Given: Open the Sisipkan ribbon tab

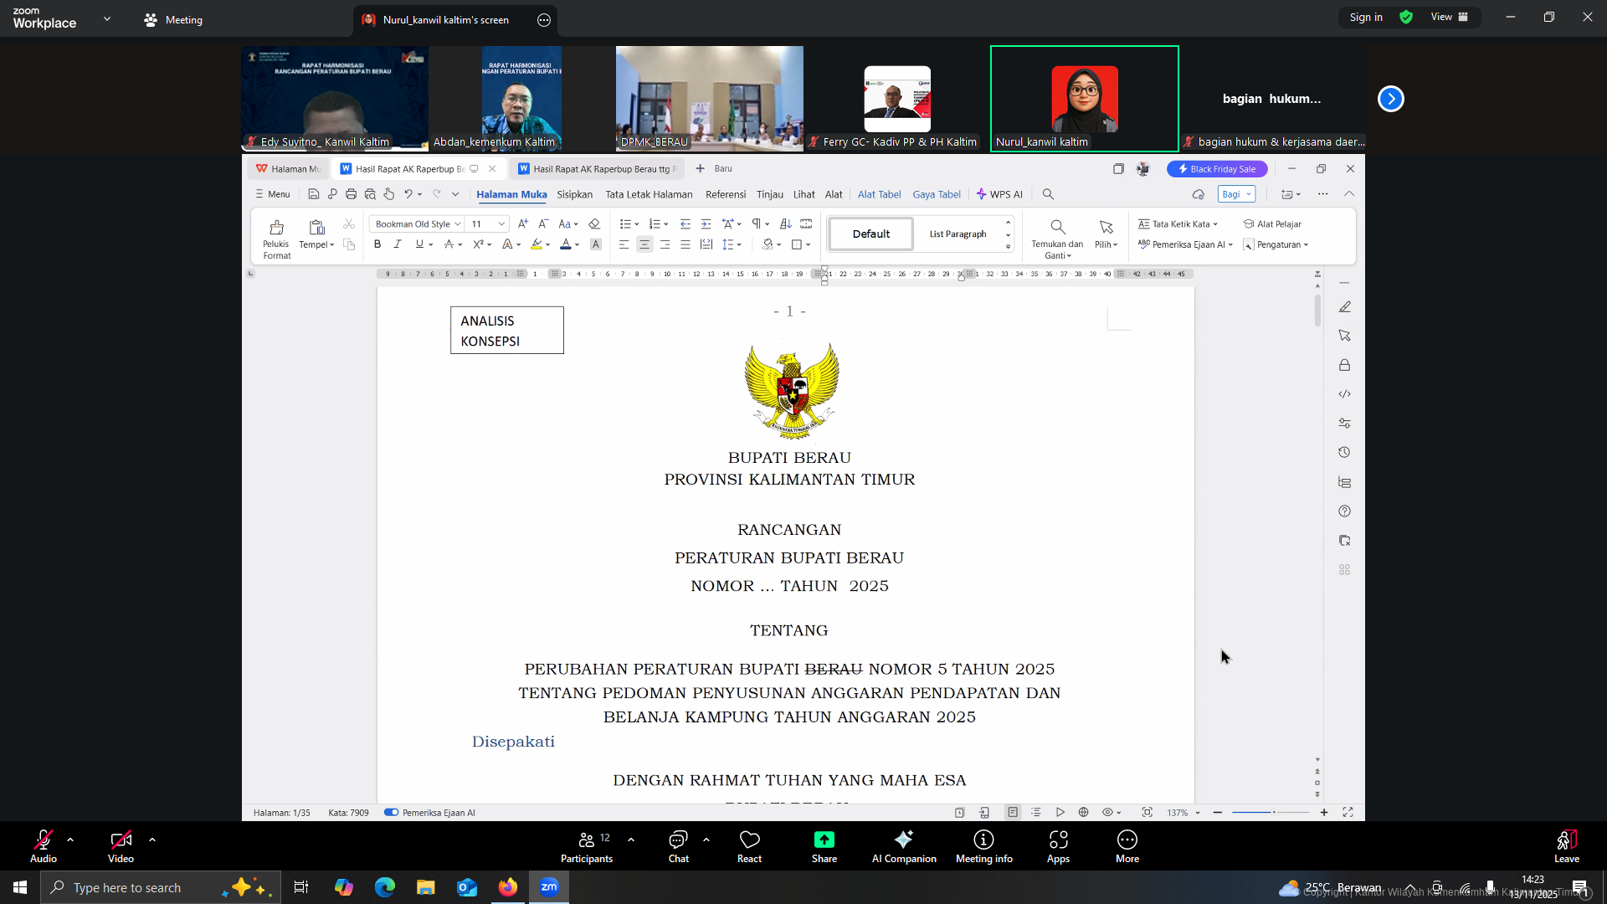Looking at the screenshot, I should pos(574,194).
